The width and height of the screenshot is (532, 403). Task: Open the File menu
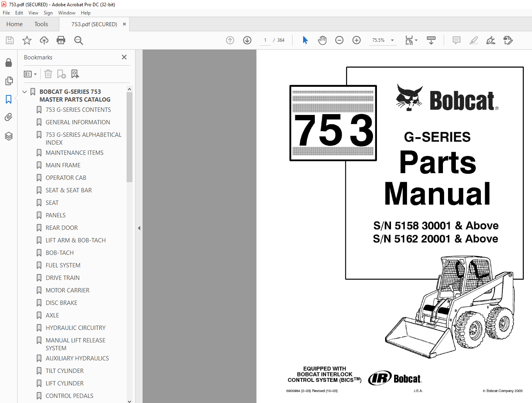6,13
